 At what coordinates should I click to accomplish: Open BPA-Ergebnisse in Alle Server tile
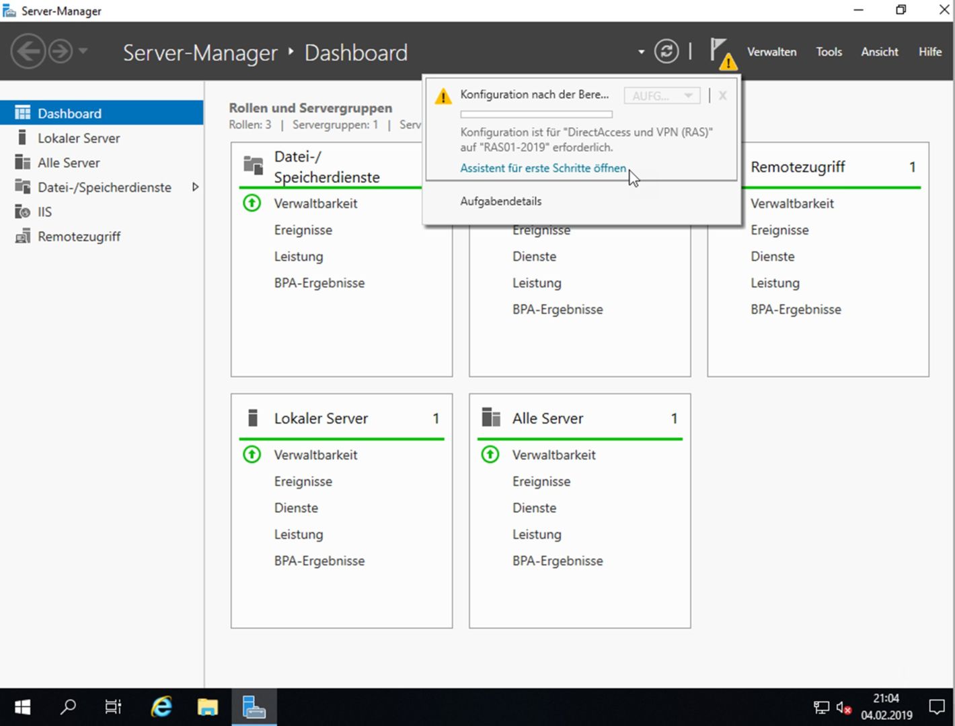(558, 561)
